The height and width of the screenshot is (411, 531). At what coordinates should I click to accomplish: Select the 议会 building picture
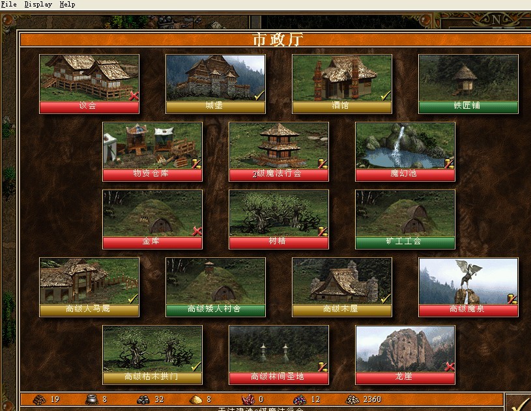pos(89,78)
